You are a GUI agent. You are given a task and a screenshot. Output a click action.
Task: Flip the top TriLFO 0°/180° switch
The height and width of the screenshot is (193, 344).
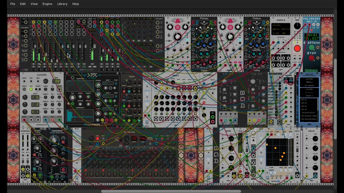[139, 83]
